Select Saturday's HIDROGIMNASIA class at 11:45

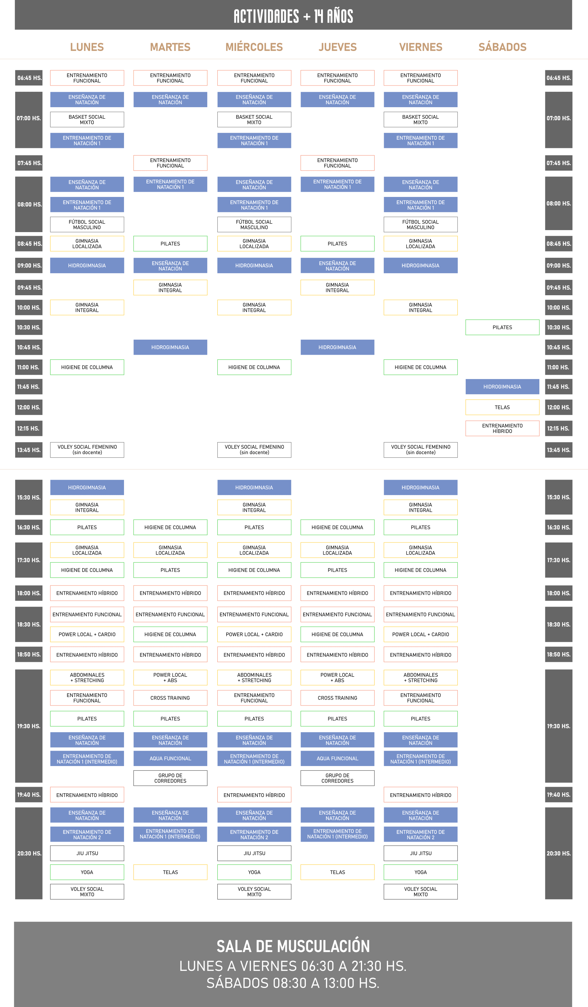502,387
